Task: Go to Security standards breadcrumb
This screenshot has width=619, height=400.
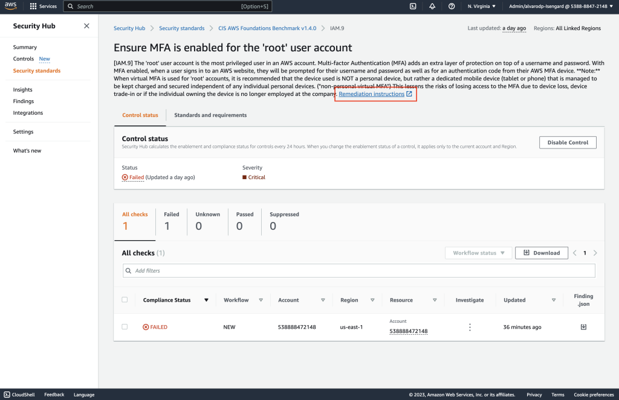Action: tap(181, 28)
